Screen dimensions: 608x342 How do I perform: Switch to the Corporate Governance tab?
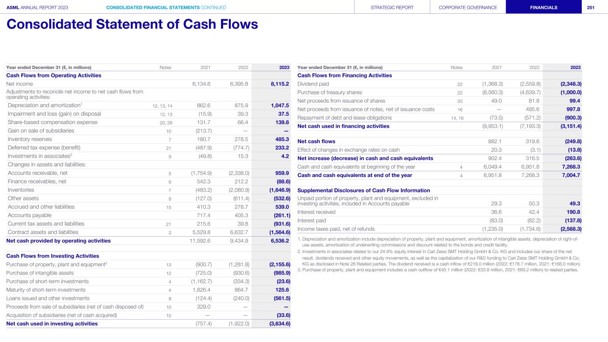click(x=468, y=8)
